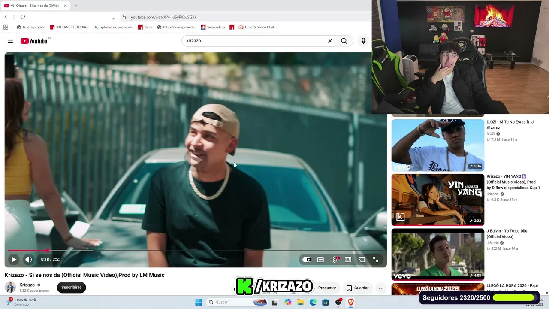Click the video title 'Krizazo - Si se nos da'
Viewport: 549px width, 309px height.
pyautogui.click(x=84, y=275)
